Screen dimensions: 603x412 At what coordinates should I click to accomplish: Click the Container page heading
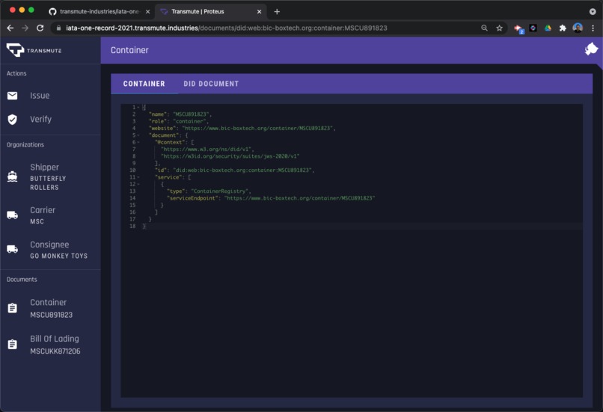pyautogui.click(x=129, y=50)
